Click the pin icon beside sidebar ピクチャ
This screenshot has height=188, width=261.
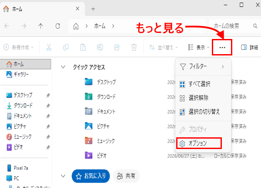coord(48,126)
